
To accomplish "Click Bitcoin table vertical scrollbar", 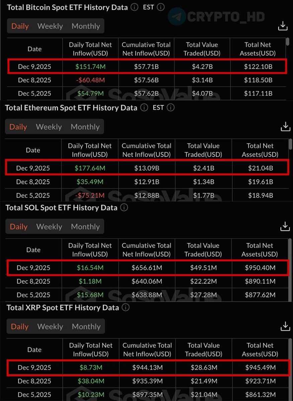I will 288,42.
